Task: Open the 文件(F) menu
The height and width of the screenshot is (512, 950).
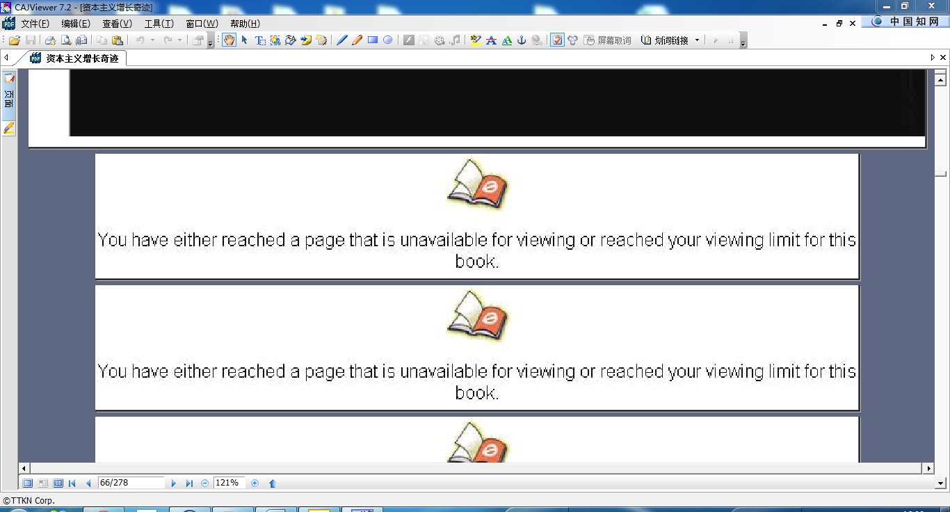Action: pyautogui.click(x=35, y=24)
